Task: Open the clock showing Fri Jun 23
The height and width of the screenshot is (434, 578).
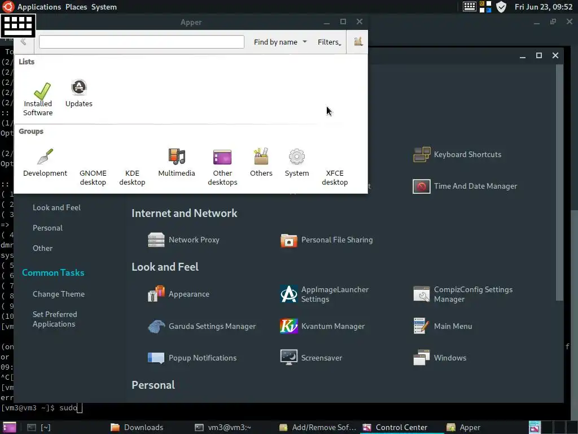Action: [544, 7]
